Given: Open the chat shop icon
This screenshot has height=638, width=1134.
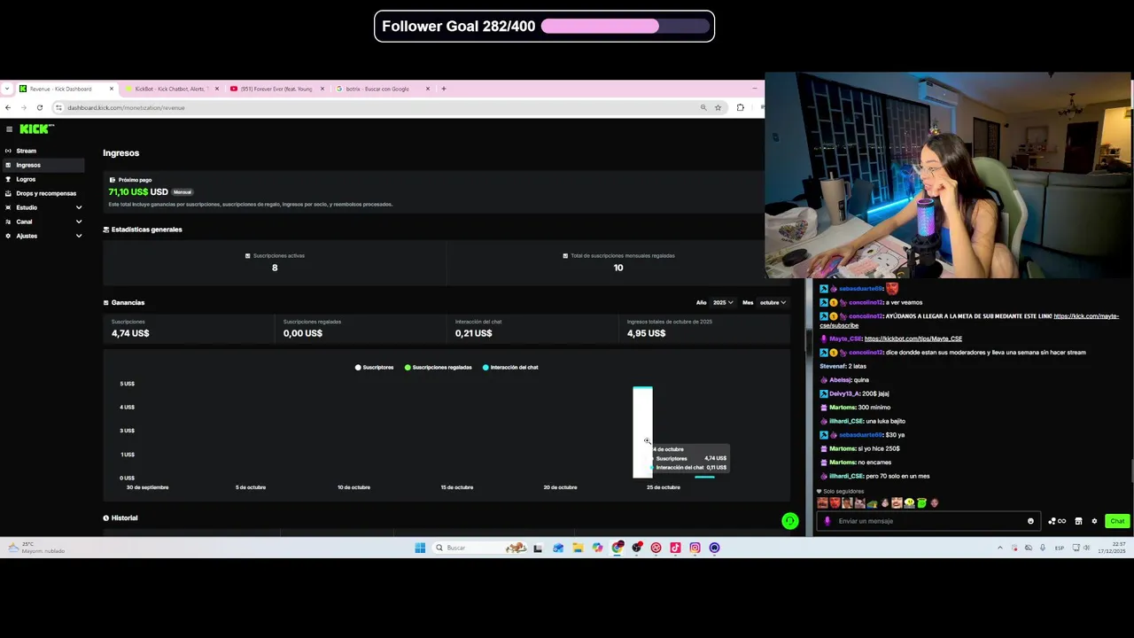Looking at the screenshot, I should tap(1078, 521).
